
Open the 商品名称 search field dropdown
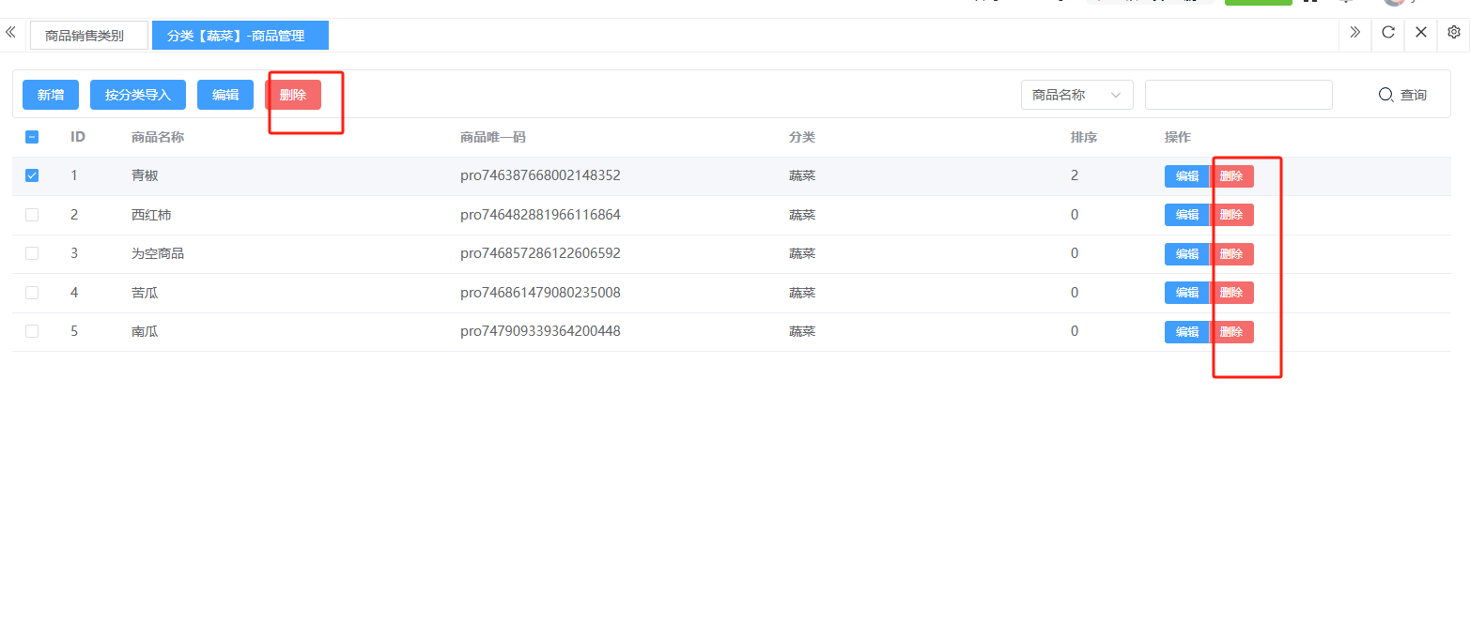pyautogui.click(x=1076, y=95)
